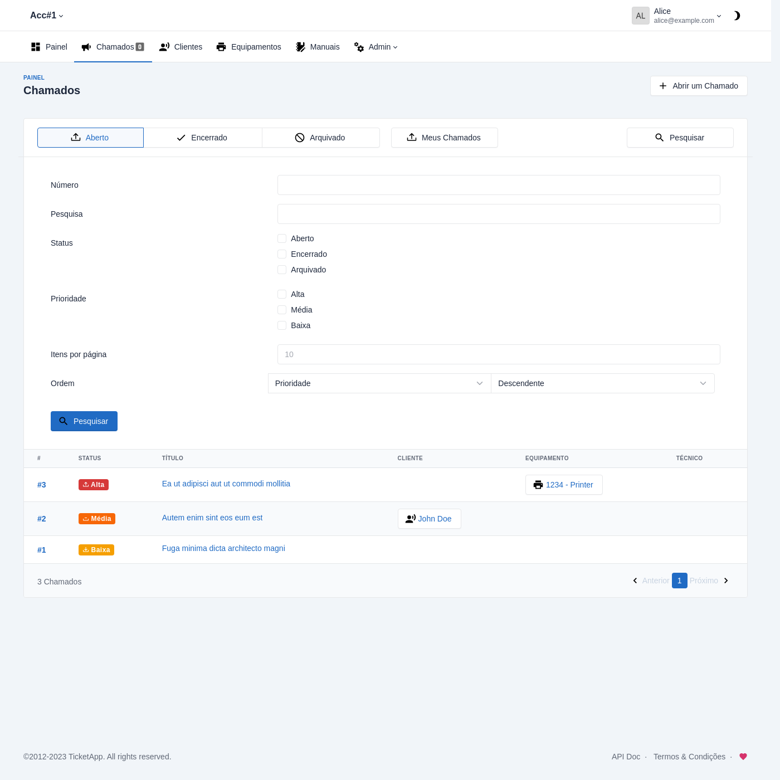780x780 pixels.
Task: Click the heart icon in footer
Action: pyautogui.click(x=743, y=757)
